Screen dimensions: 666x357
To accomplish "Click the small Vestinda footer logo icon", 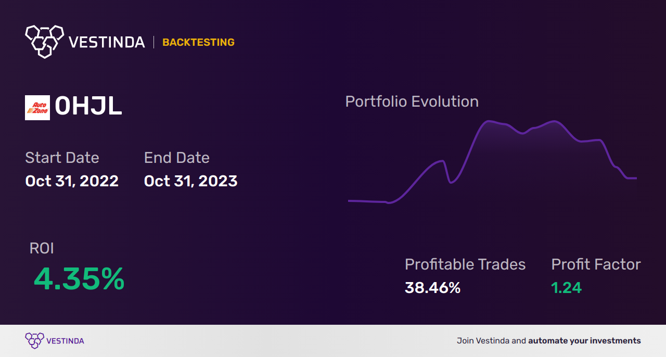I will (x=34, y=341).
